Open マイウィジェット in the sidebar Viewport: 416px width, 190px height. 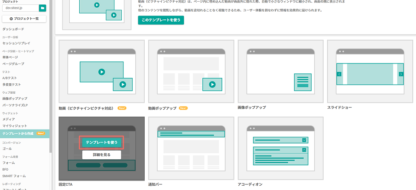[x=15, y=126]
